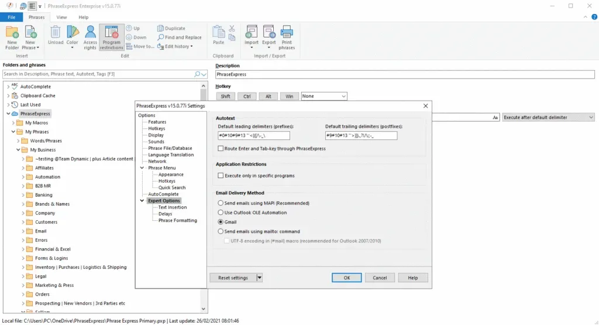Click the Aa case-sensitivity icon
The width and height of the screenshot is (599, 325).
pos(495,117)
